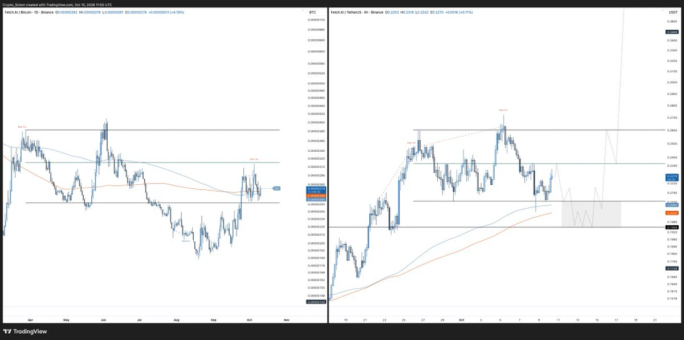Click the Nov label on the left time axis

286,321
